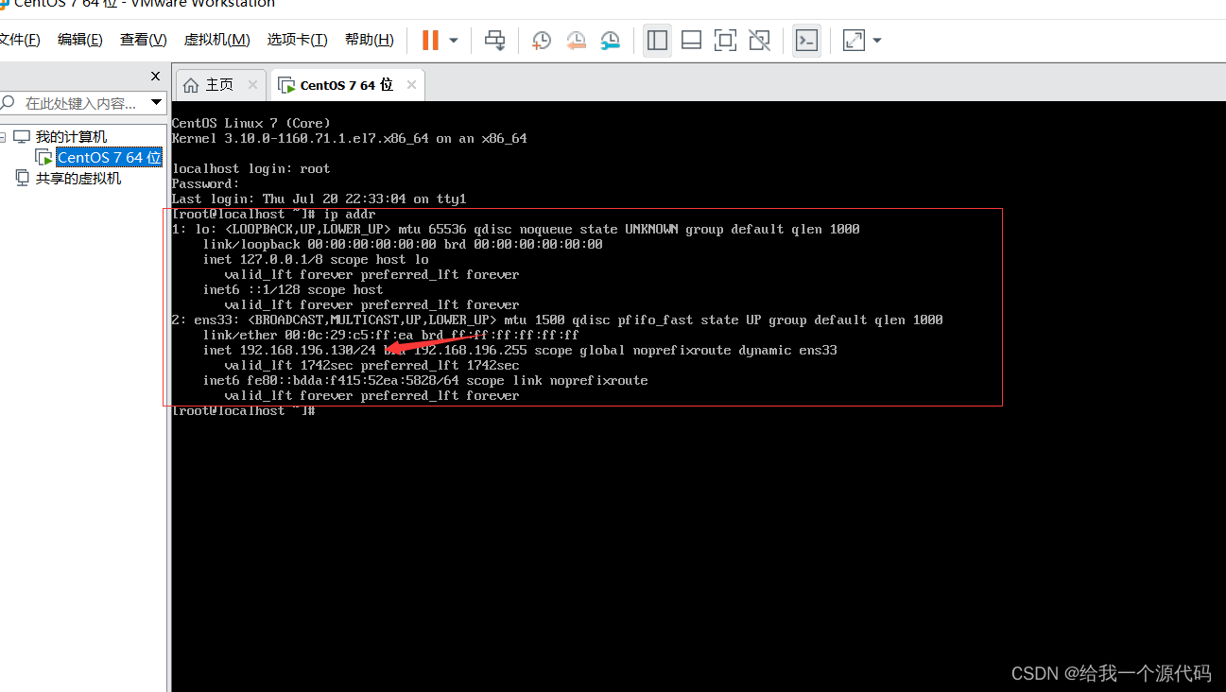Click the orange Pause VM button
This screenshot has height=692, width=1226.
pyautogui.click(x=430, y=40)
